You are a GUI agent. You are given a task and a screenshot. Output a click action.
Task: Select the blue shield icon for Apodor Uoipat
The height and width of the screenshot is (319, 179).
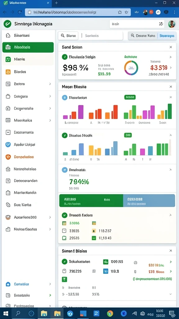click(x=8, y=145)
